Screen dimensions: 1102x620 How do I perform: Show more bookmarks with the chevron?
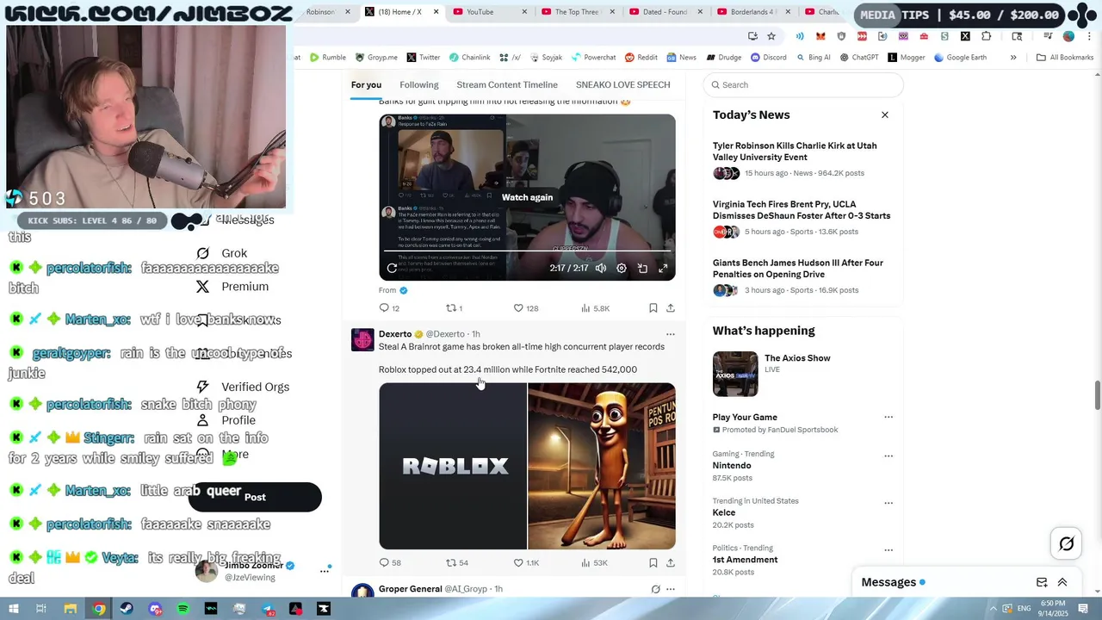click(x=1013, y=58)
